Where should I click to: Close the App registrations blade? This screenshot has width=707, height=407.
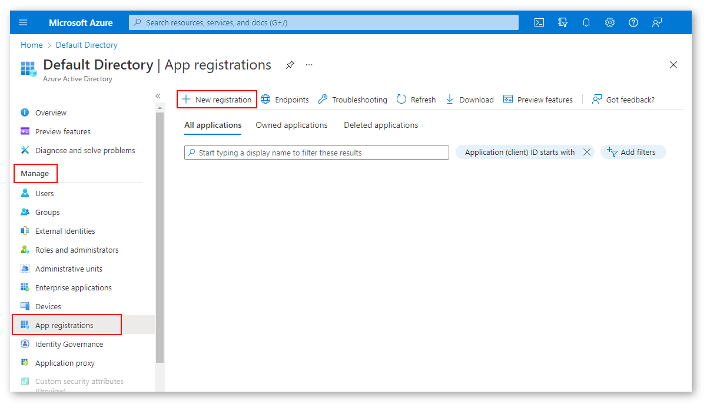click(x=673, y=65)
